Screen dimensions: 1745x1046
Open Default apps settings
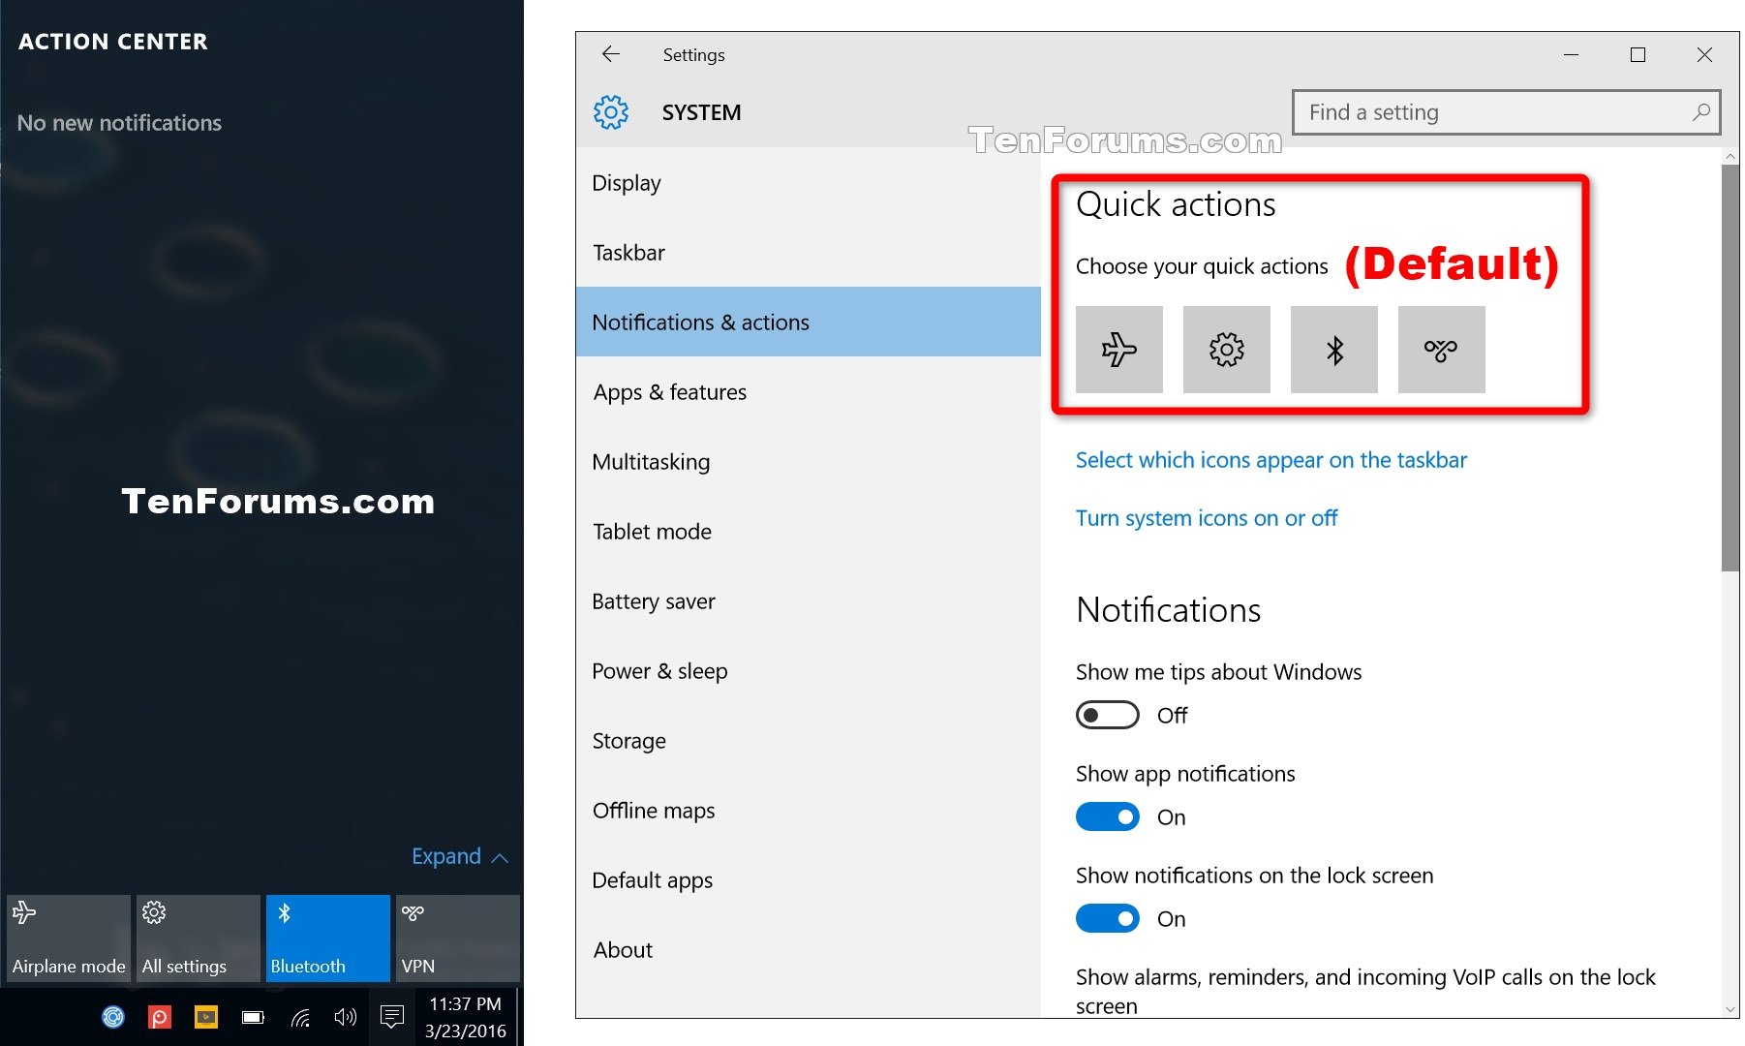point(808,880)
